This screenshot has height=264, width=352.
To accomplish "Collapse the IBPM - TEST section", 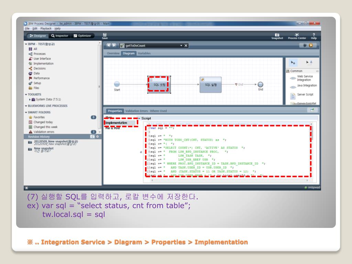I will click(x=26, y=44).
